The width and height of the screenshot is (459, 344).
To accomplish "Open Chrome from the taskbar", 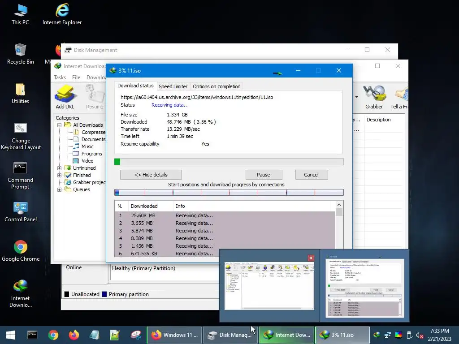I will pyautogui.click(x=53, y=335).
